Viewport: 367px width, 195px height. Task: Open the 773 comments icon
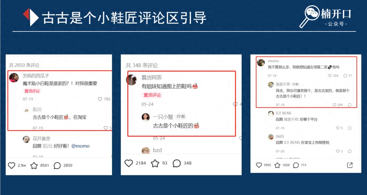(296, 165)
